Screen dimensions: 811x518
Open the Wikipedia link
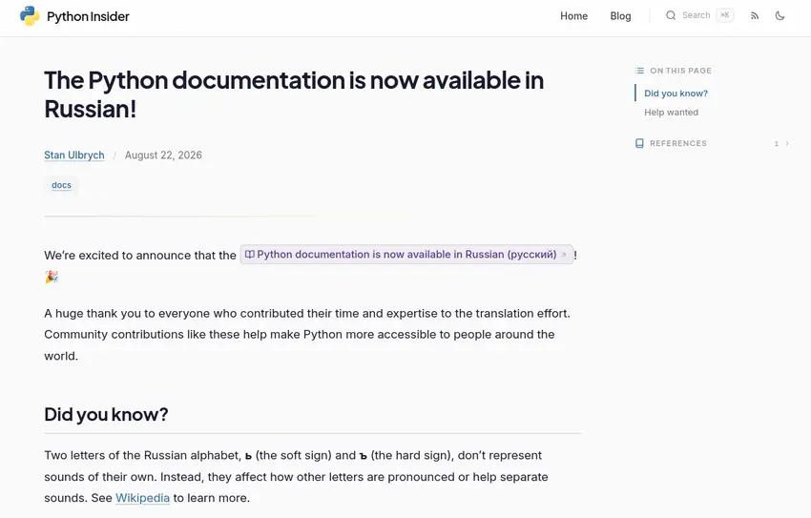coord(142,498)
